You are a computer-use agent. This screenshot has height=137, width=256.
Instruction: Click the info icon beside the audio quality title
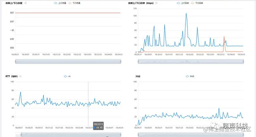tap(25, 3)
